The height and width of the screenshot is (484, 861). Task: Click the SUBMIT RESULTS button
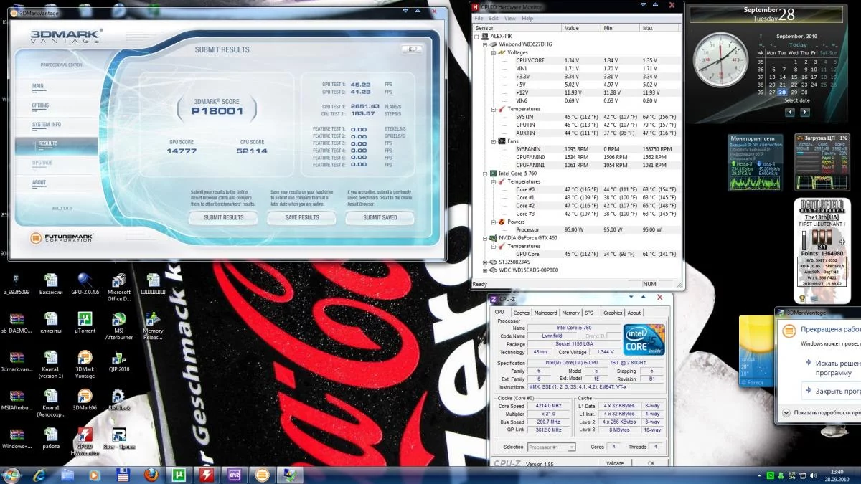coord(224,217)
